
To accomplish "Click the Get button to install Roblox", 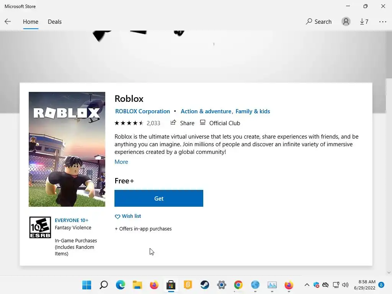I will (x=159, y=198).
